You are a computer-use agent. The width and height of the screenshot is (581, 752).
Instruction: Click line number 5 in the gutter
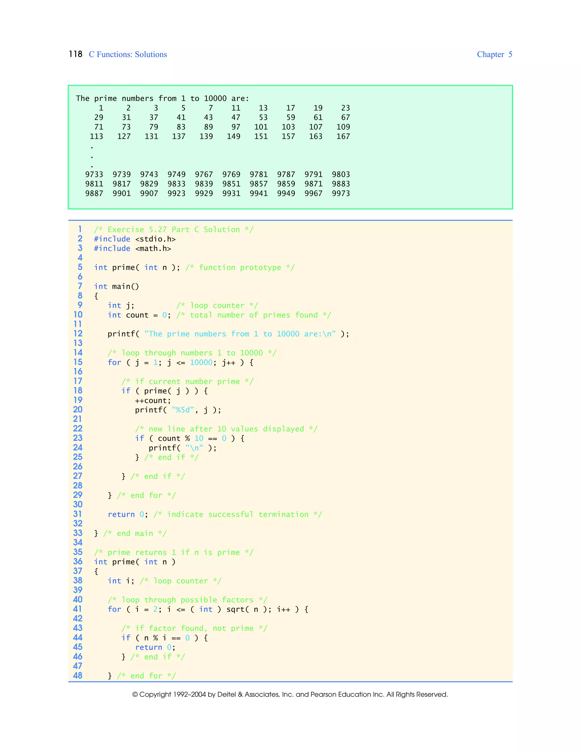tap(80, 267)
